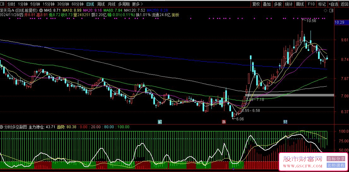This screenshot has width=349, height=172.
Task: Toggle the left sidebar panel icon
Action: (x=3, y=4)
